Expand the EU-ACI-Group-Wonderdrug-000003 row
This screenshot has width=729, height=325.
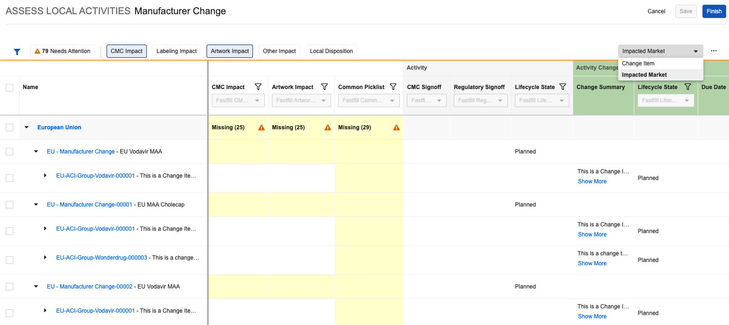click(45, 257)
